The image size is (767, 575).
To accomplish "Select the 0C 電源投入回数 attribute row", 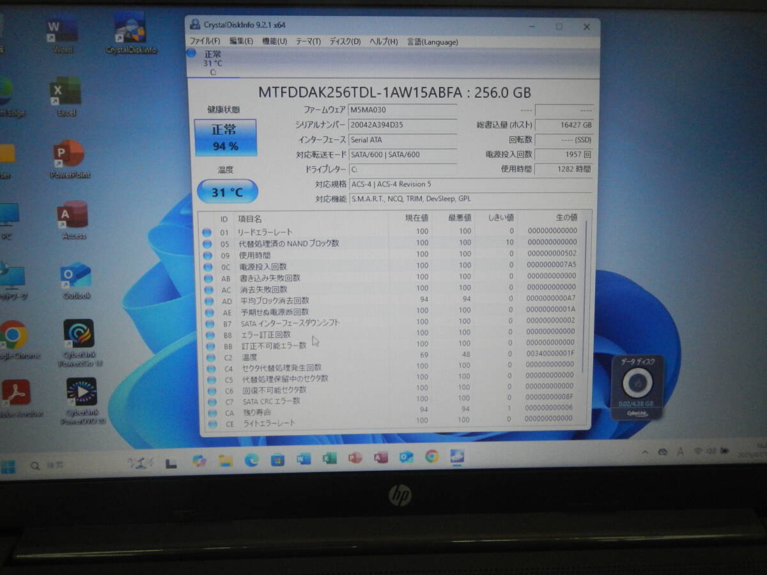I will coord(391,266).
